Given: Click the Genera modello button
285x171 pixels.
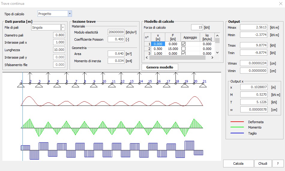Looking at the screenshot, I should tap(160, 67).
